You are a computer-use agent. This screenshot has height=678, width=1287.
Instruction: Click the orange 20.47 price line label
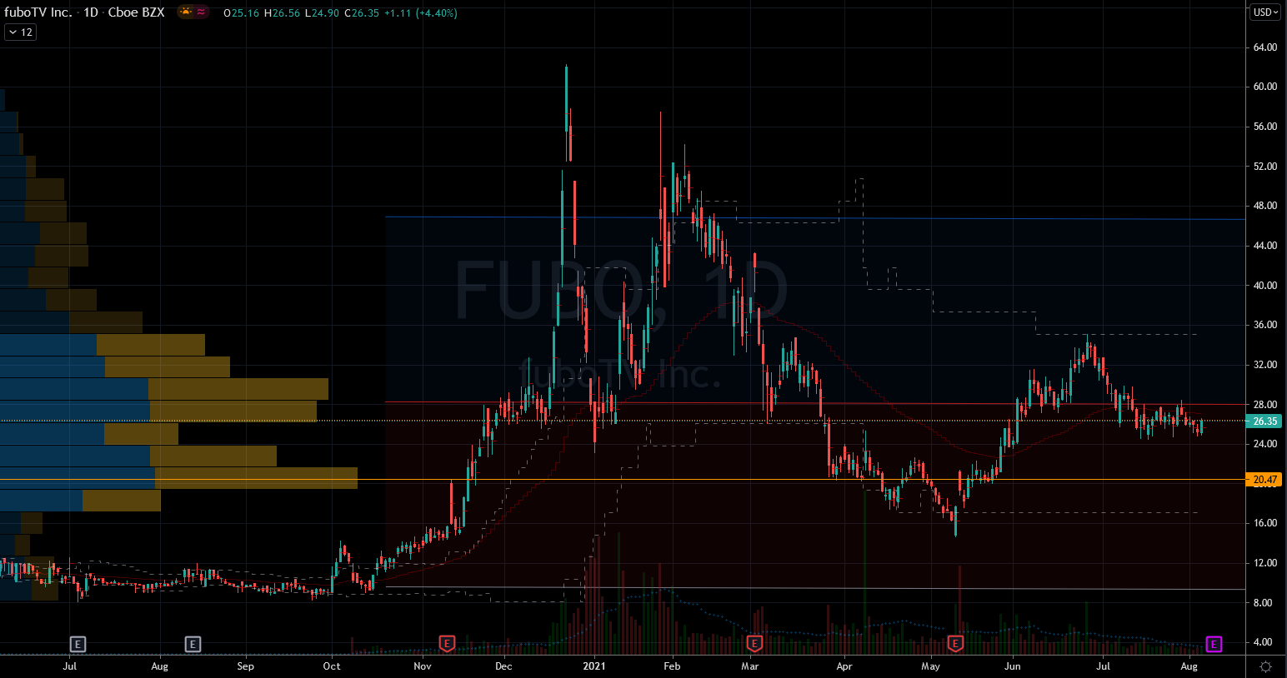(1264, 480)
